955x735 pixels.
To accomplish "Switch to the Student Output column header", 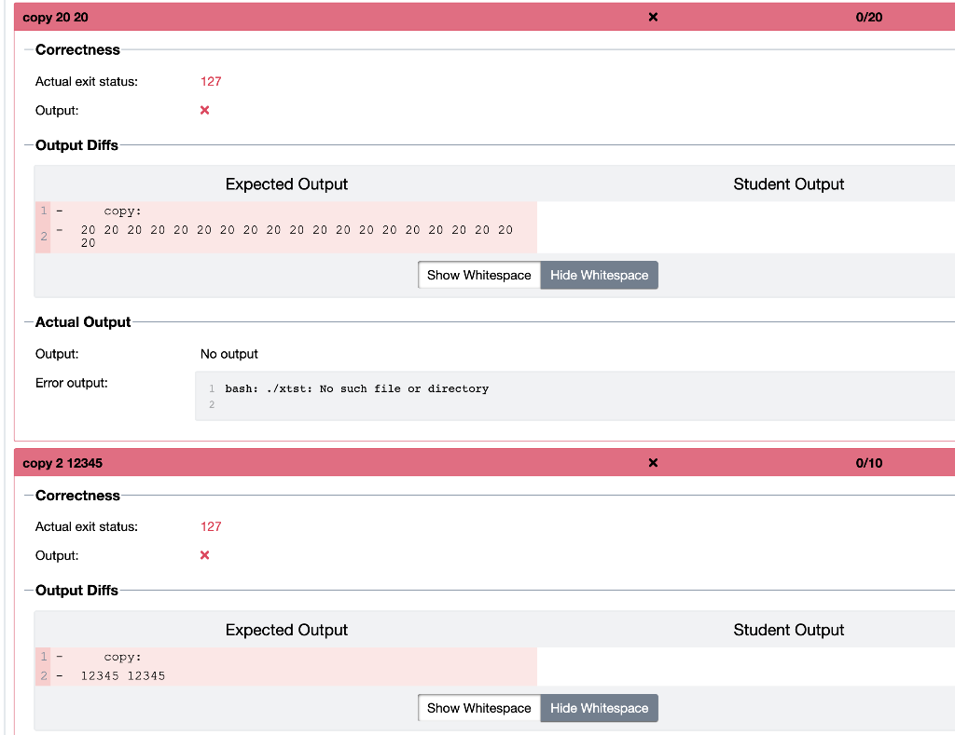I will 789,184.
